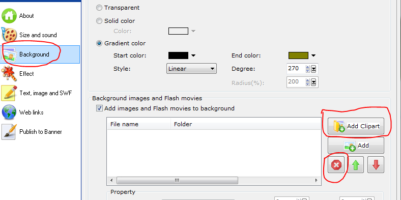This screenshot has width=401, height=200.
Task: Click the scrollbar right arrow in file list
Action: [317, 180]
